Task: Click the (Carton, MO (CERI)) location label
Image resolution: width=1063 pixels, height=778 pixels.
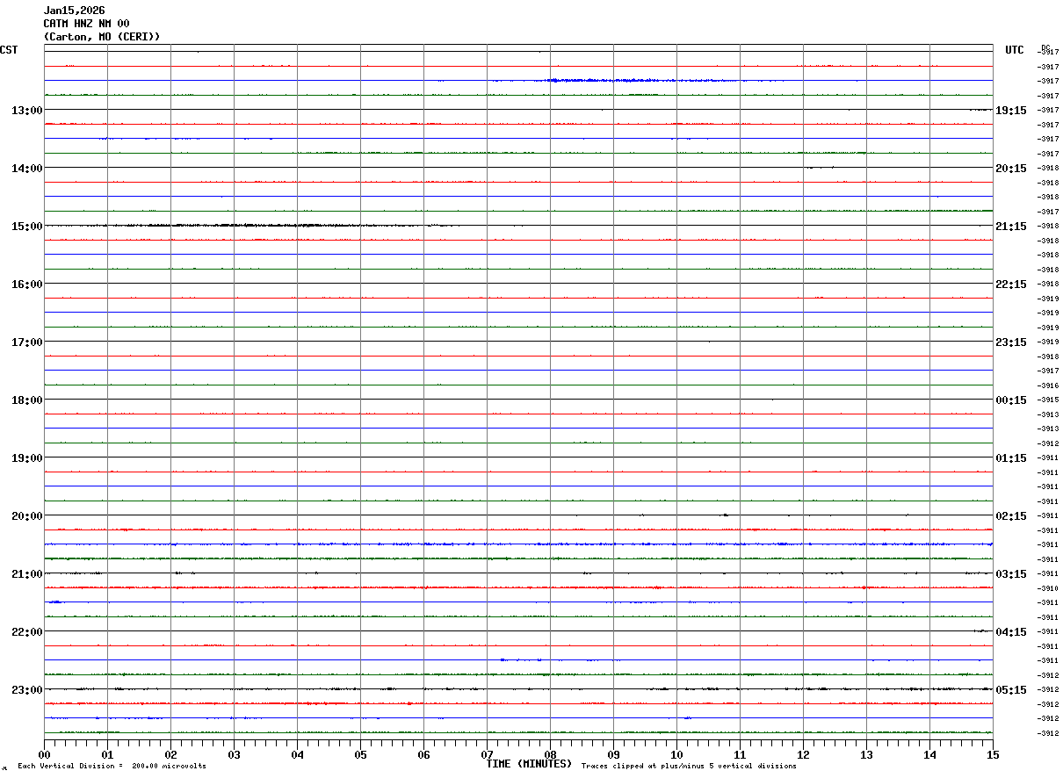Action: click(102, 37)
